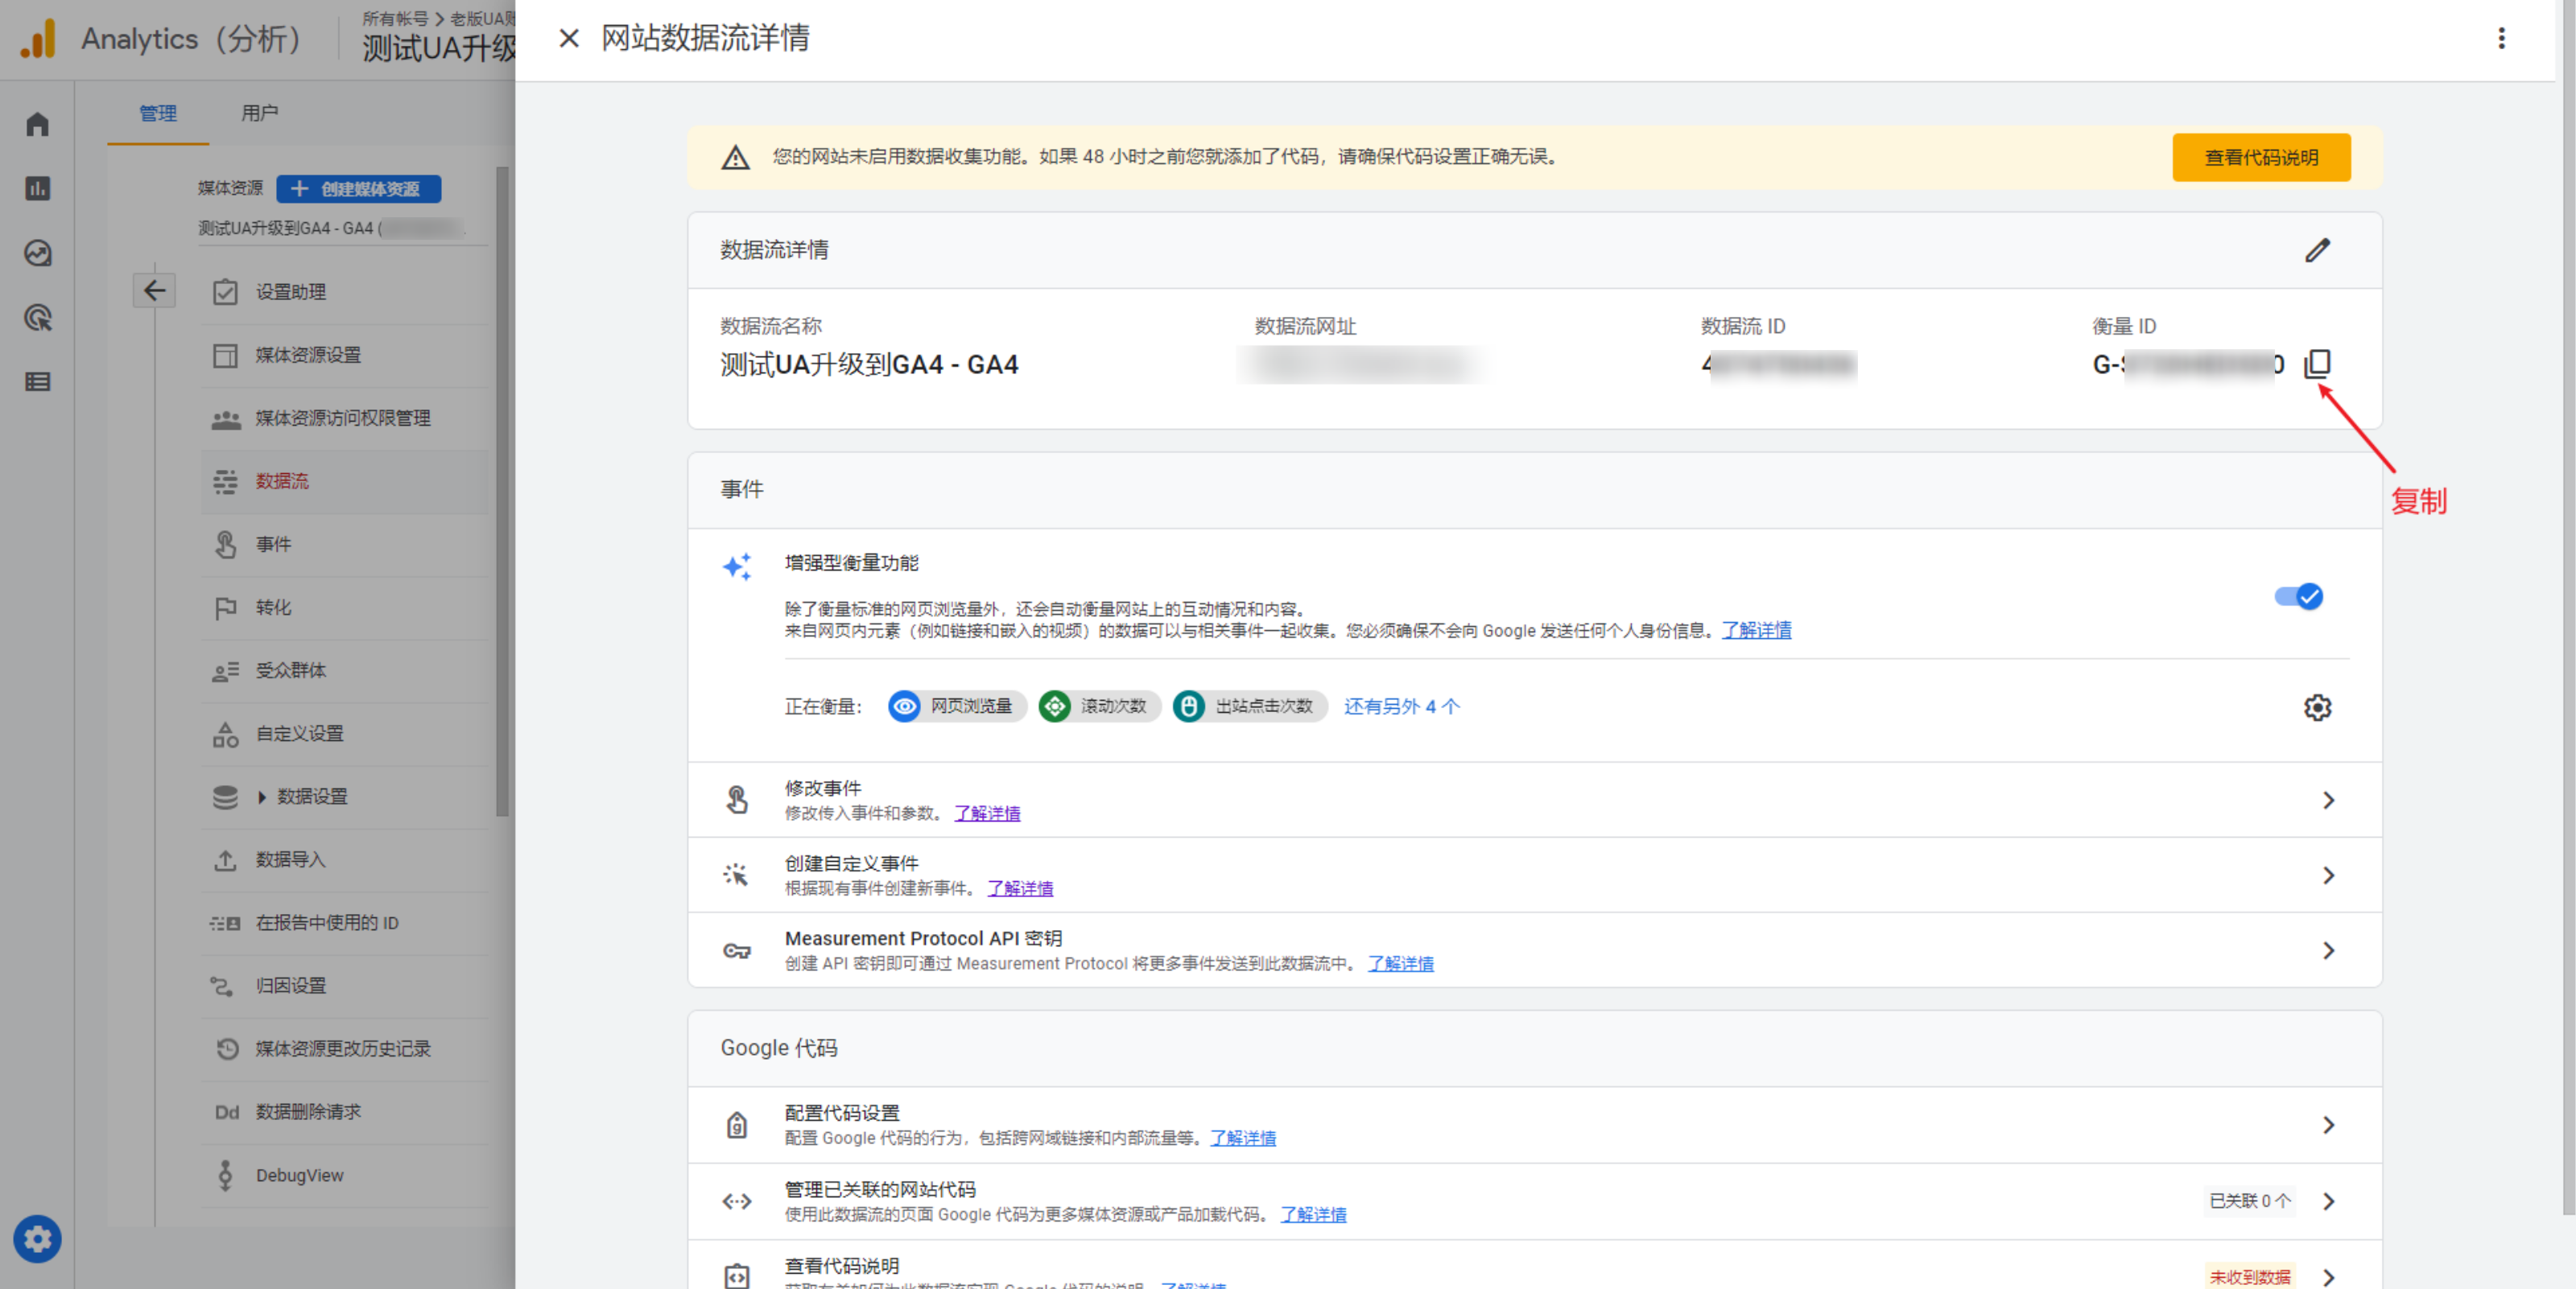
Task: Open 转化 menu item
Action: (344, 607)
